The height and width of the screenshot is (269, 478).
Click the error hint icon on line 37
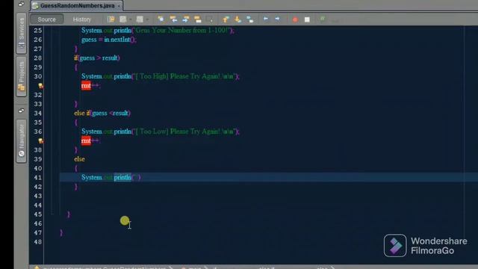click(41, 141)
